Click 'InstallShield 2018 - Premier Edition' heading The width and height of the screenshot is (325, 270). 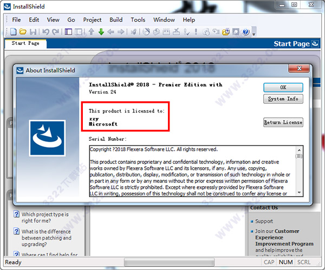[x=155, y=85]
